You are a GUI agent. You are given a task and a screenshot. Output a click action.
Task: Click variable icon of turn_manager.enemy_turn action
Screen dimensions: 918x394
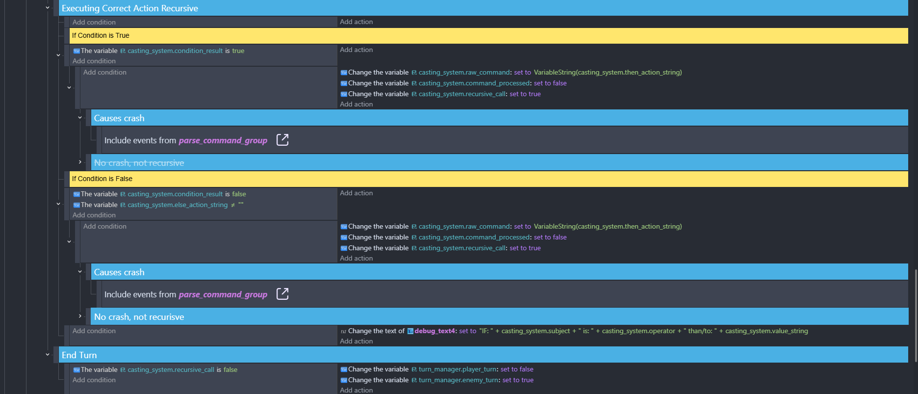[344, 380]
